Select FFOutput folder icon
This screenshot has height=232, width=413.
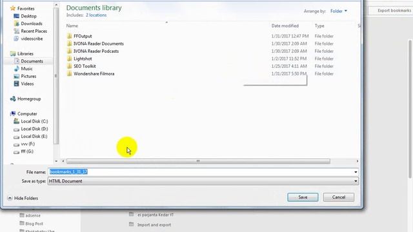point(69,36)
